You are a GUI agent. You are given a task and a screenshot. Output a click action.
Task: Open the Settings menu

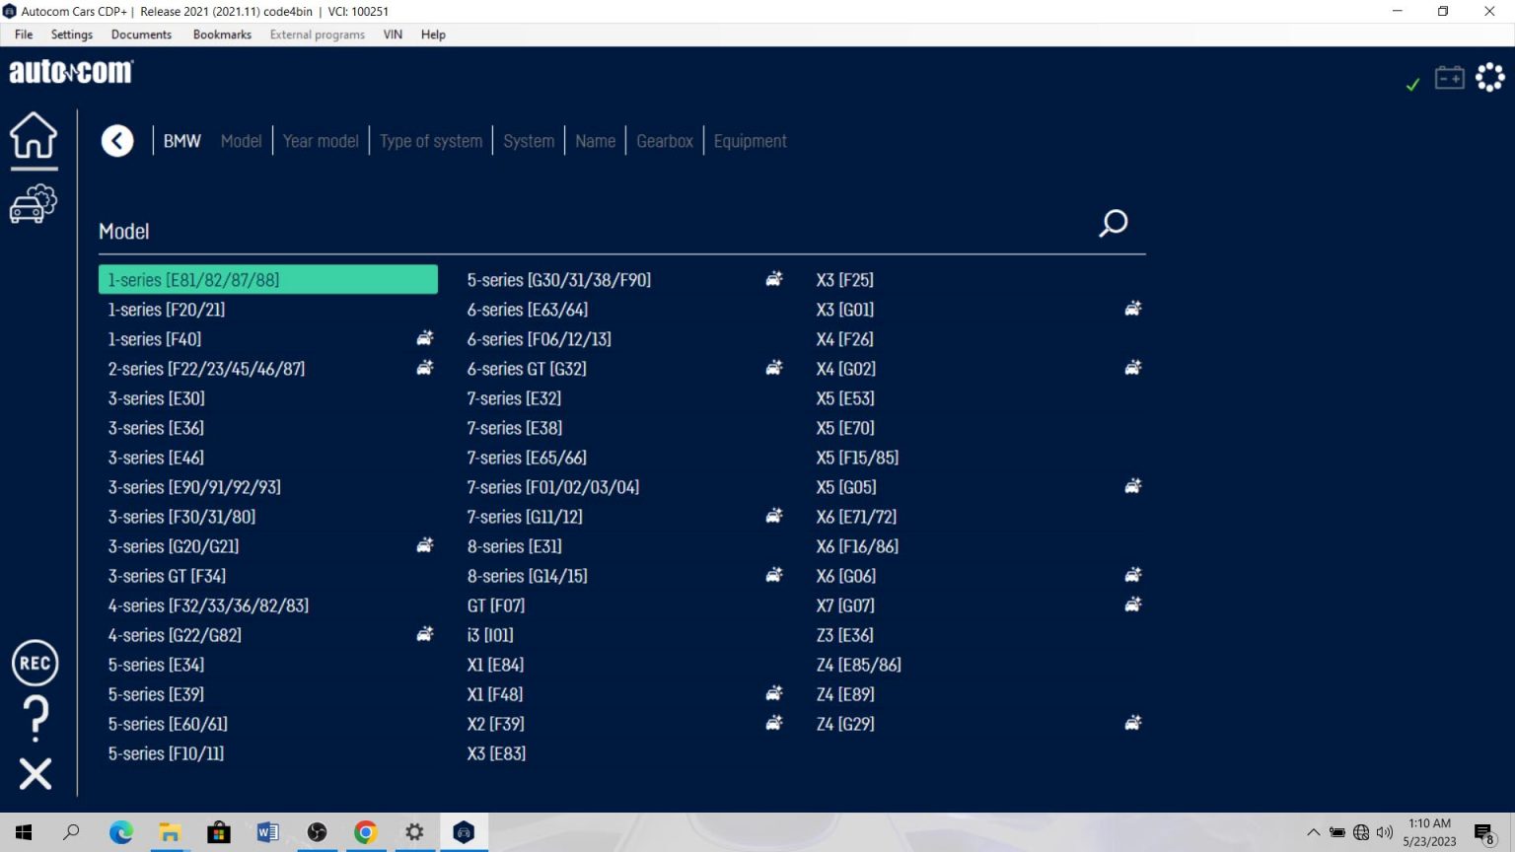pos(70,35)
